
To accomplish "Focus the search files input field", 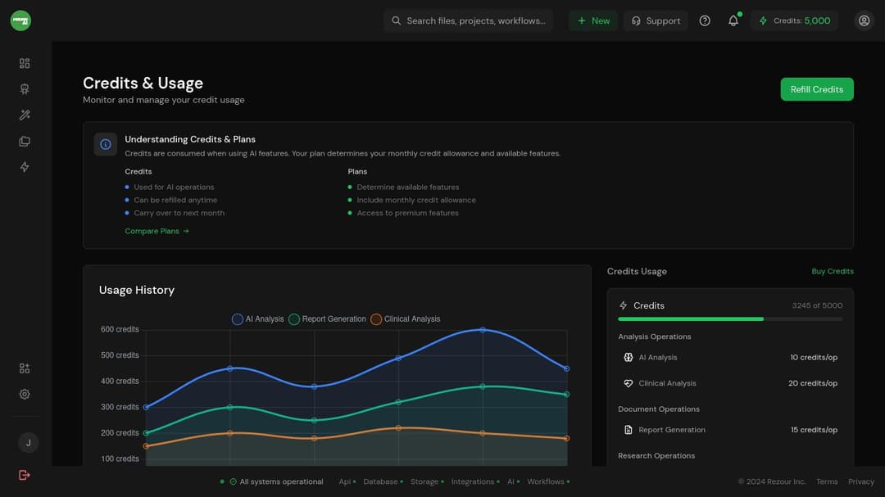I will tap(475, 20).
